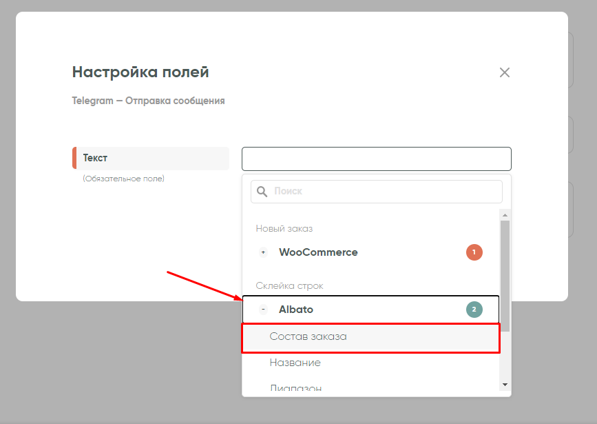The image size is (597, 424).
Task: Close the Настройка полей dialog
Action: 505,72
